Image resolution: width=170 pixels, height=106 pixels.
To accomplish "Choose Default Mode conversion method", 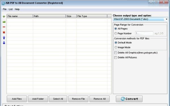I will 116,43.
